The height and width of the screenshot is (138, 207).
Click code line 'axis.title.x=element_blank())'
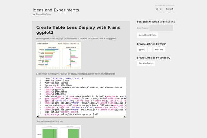62,112
